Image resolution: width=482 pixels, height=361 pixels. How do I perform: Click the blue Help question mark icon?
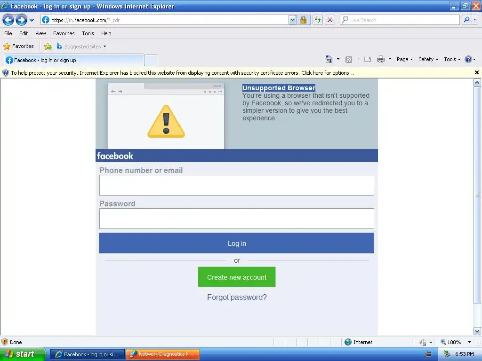[x=468, y=59]
